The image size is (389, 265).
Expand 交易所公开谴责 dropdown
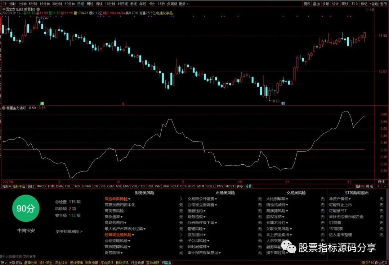(x=216, y=199)
